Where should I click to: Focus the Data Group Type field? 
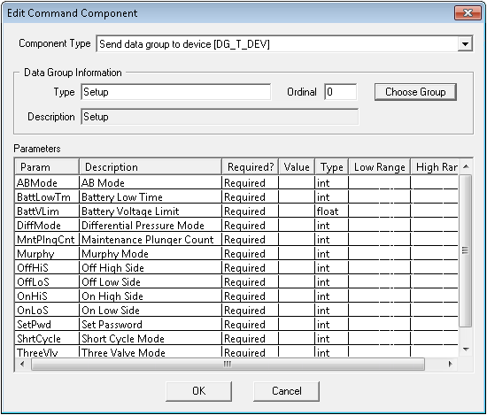pos(176,92)
